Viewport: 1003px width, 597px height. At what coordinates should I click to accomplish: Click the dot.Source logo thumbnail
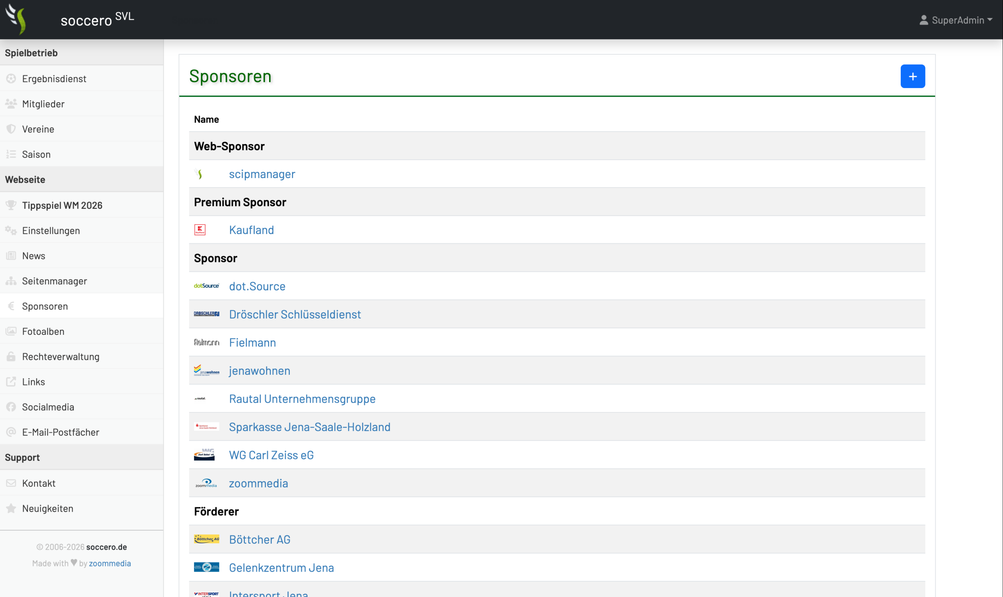(x=206, y=286)
